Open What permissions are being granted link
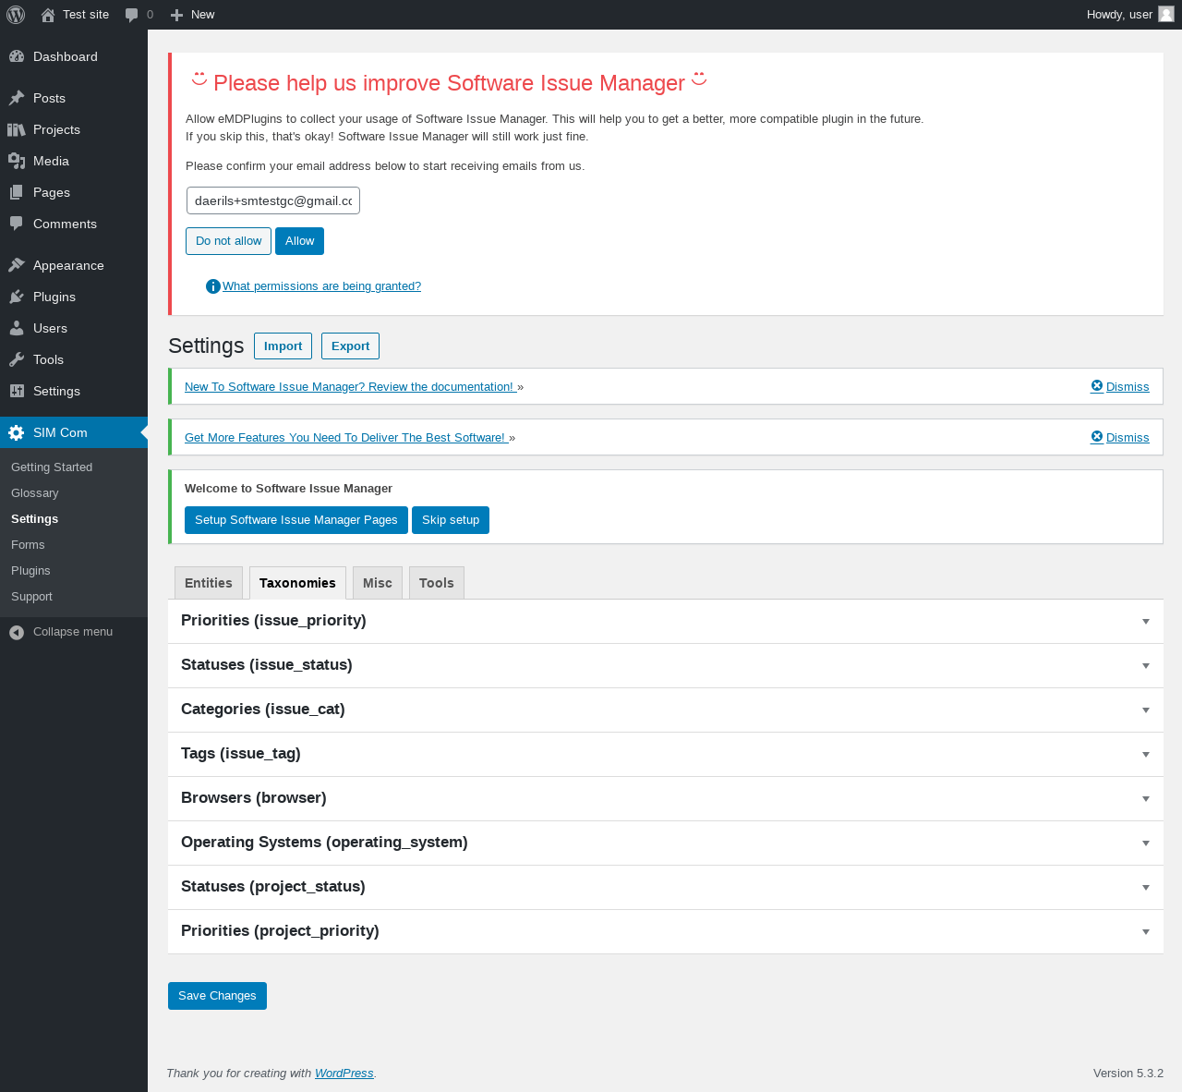 [321, 286]
